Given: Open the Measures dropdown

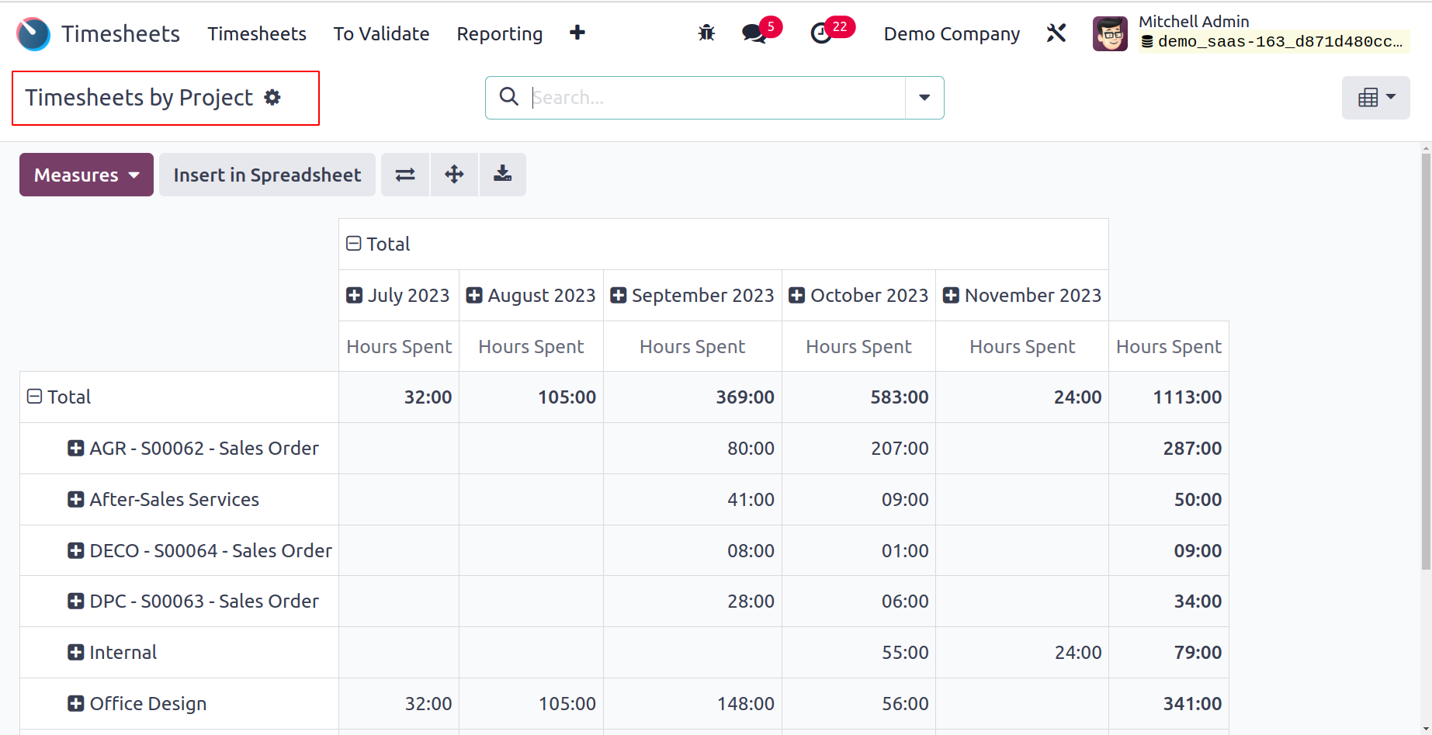Looking at the screenshot, I should click(86, 175).
